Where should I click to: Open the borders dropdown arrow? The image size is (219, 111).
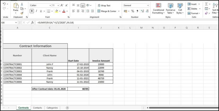[52, 11]
